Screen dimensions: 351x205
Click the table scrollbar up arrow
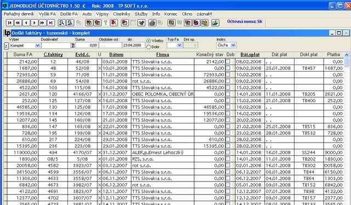pos(347,55)
